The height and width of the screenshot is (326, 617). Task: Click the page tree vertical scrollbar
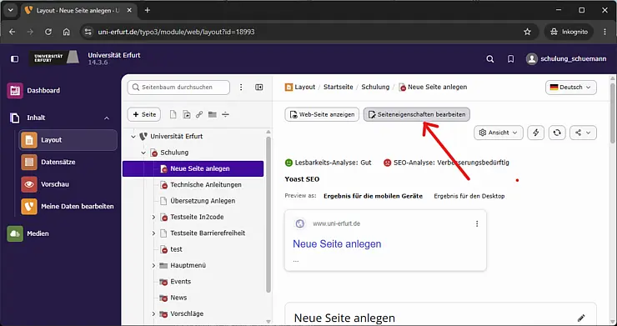pos(268,214)
